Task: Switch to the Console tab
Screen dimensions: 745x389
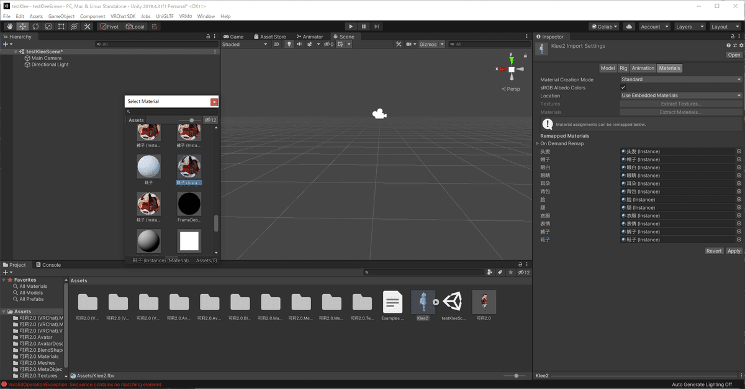Action: [48, 265]
